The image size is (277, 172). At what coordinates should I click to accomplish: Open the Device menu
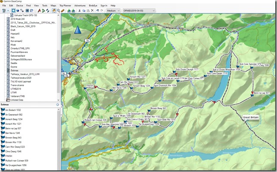20,6
